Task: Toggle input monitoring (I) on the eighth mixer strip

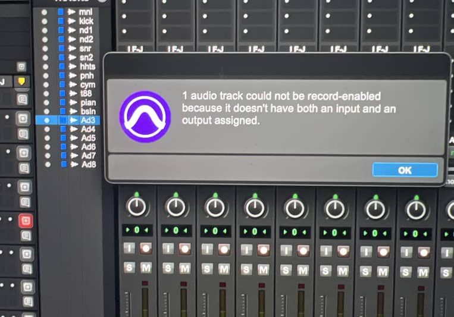Action: pyautogui.click(x=406, y=252)
